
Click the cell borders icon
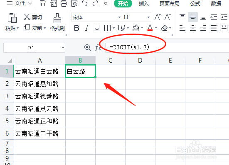[x=107, y=28]
